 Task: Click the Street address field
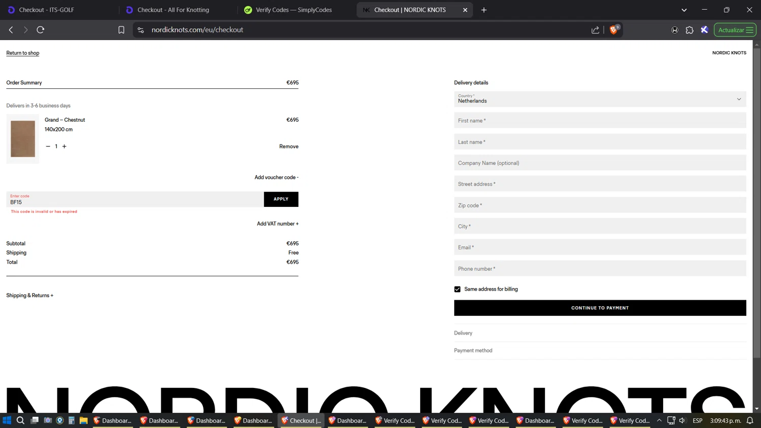[600, 184]
